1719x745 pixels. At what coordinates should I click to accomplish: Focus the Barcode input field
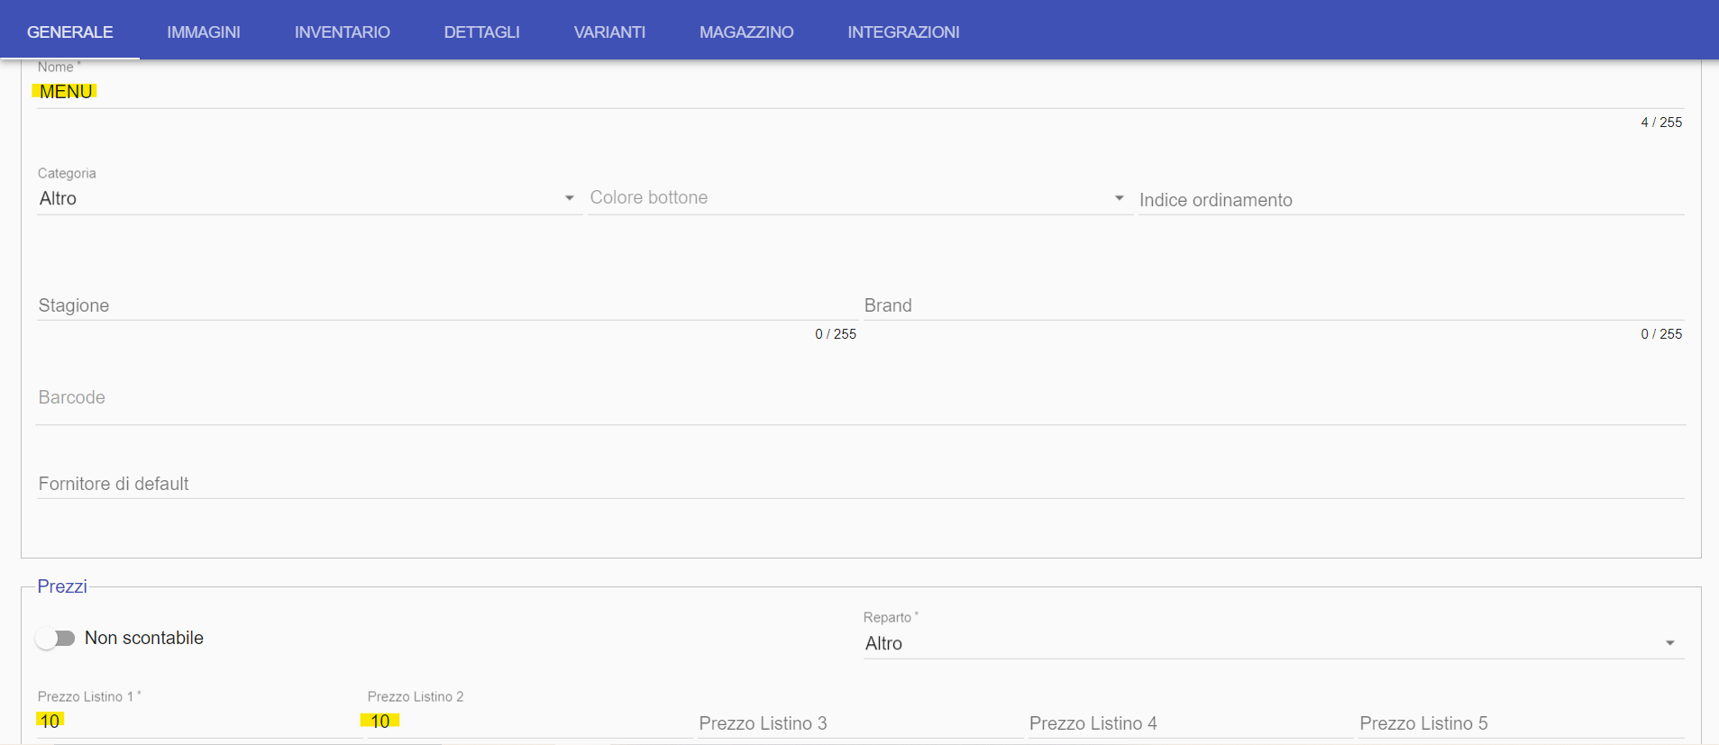click(x=860, y=398)
